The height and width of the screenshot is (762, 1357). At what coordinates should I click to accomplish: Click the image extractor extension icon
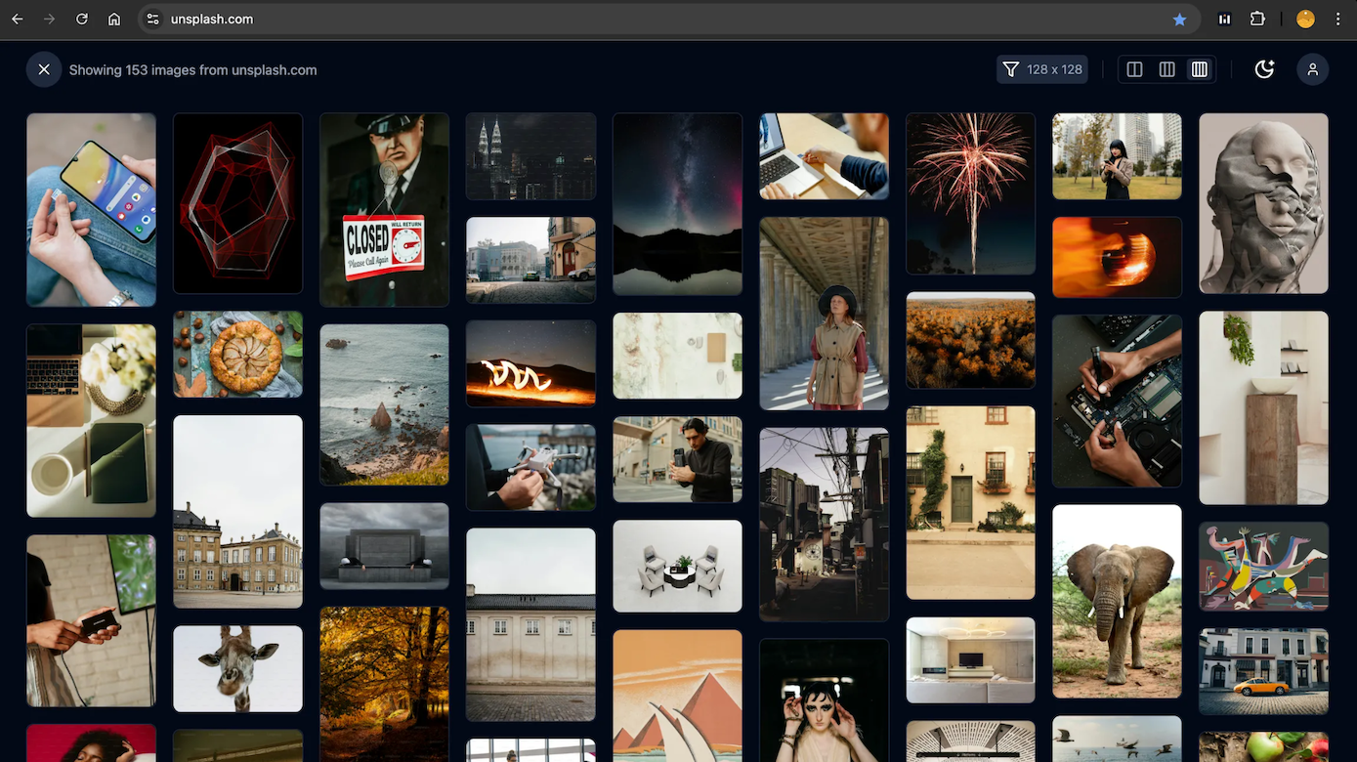click(1224, 19)
